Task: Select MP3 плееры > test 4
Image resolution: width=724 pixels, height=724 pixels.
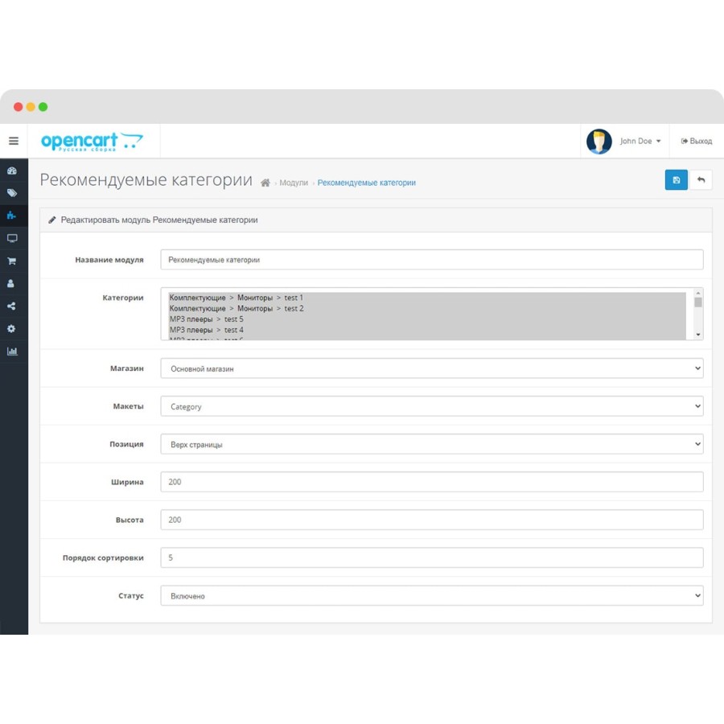Action: 427,330
